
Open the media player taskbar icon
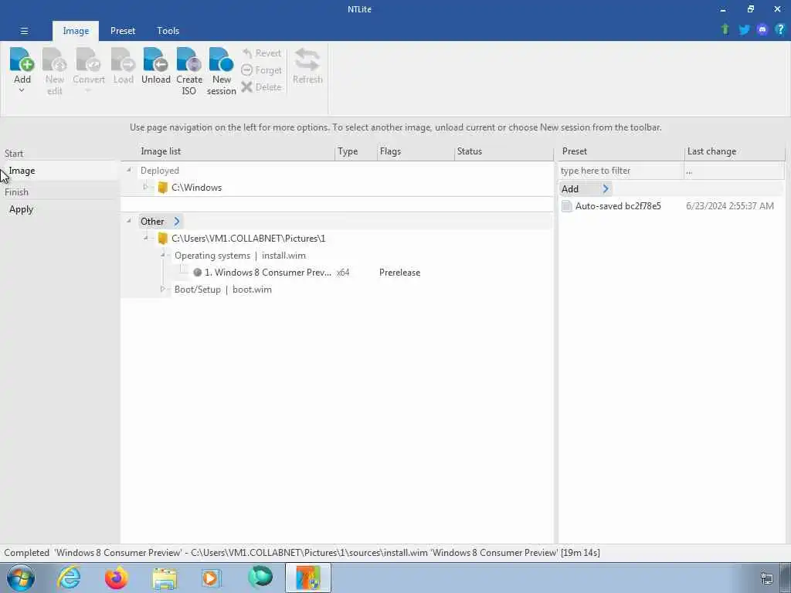coord(212,578)
